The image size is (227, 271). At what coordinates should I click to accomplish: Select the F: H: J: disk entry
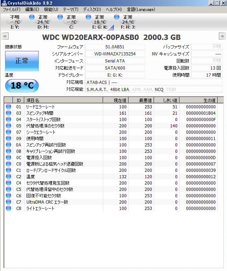tap(128, 22)
